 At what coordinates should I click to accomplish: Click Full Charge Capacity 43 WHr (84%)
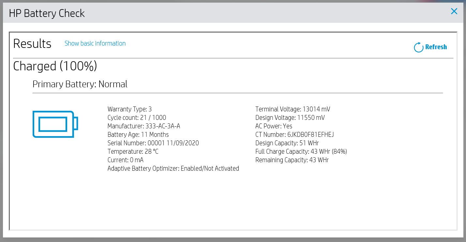[301, 151]
